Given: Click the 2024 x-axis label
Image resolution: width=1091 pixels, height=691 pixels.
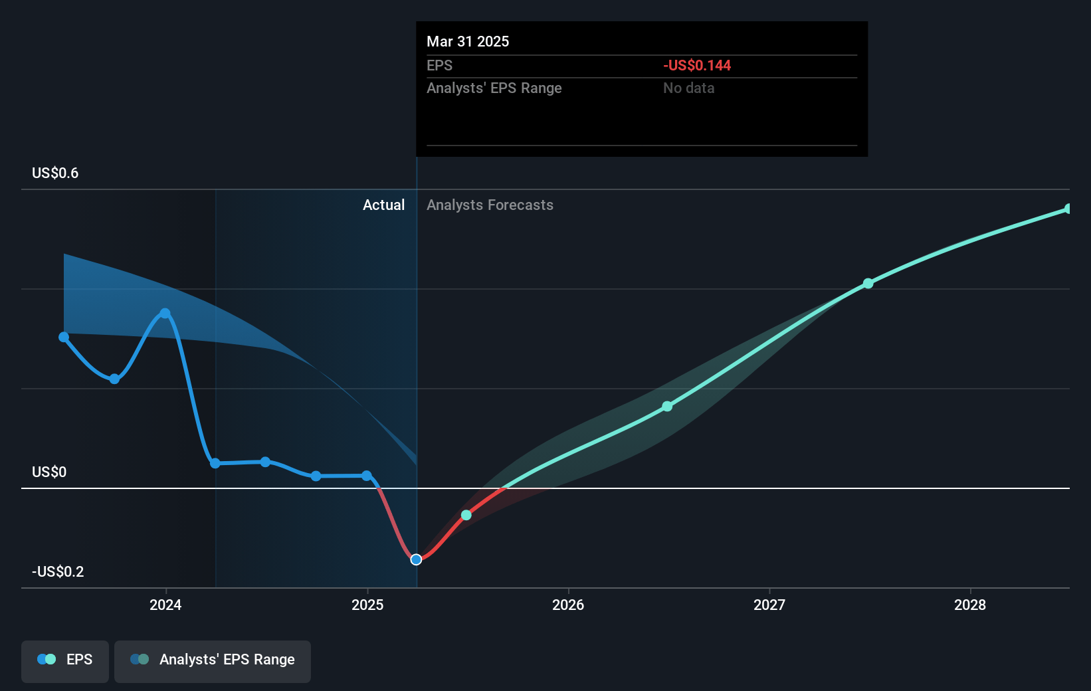Looking at the screenshot, I should pyautogui.click(x=165, y=605).
